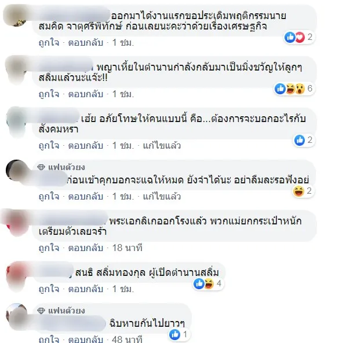The image size is (339, 343).
Task: Click the 18 นาที timestamp
Action: coord(127,248)
